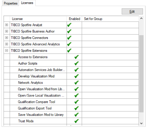The width and height of the screenshot is (146, 128).
Task: Click the green checkmark for TIBCO Spotfire Analyst
Action: click(x=69, y=25)
